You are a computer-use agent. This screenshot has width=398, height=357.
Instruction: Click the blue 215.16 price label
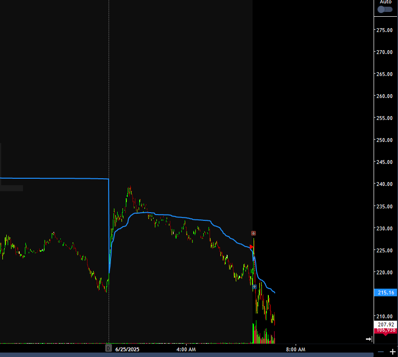coord(386,292)
